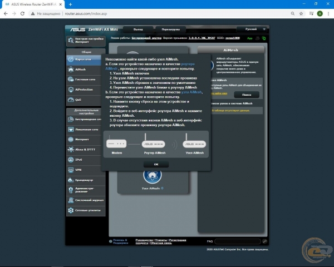Open the System Log sidebar icon
The height and width of the screenshot is (267, 334).
(x=71, y=200)
